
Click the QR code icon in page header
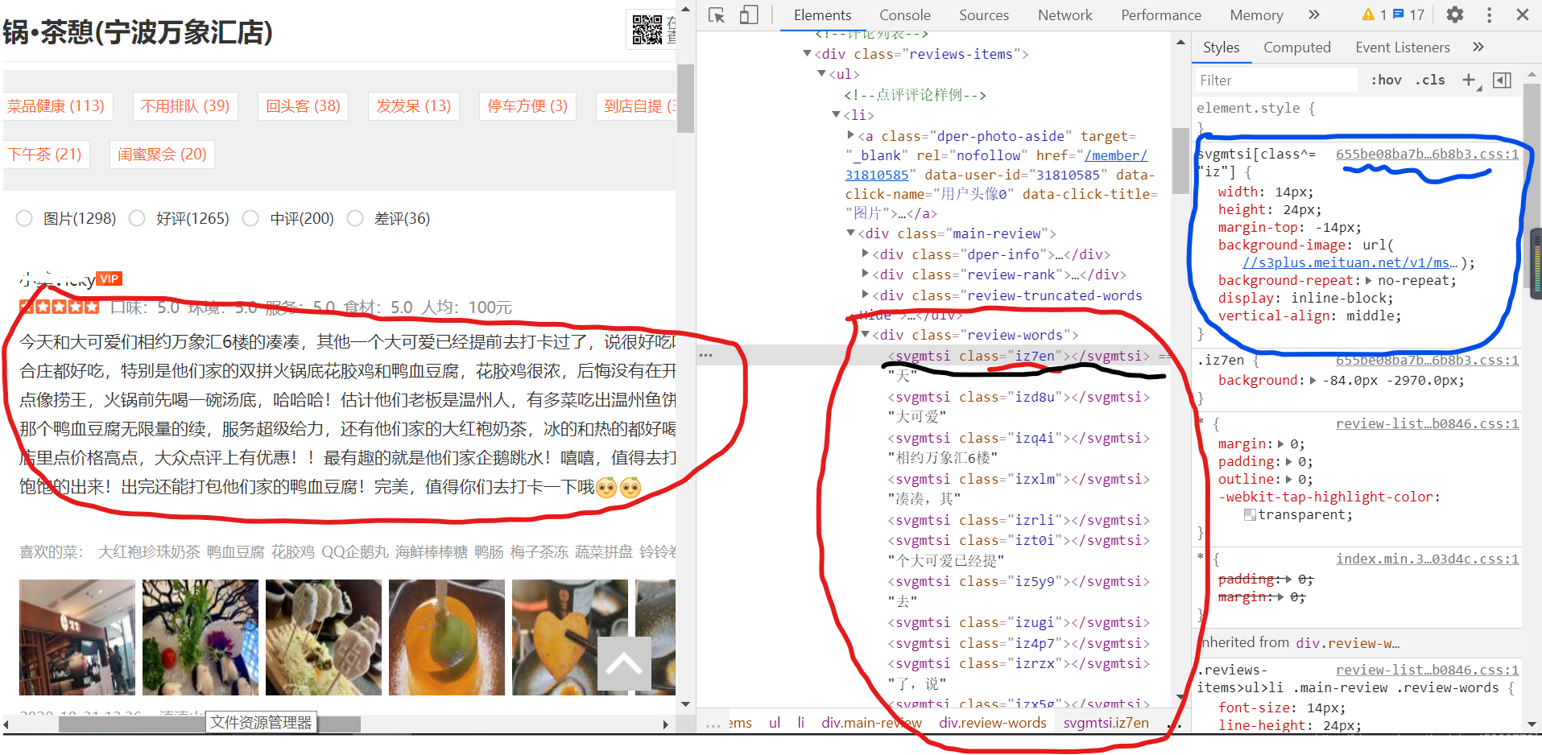point(647,30)
